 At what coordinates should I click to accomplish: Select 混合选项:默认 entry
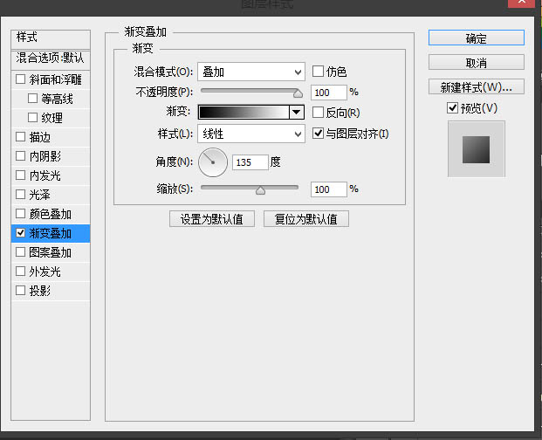tap(51, 58)
